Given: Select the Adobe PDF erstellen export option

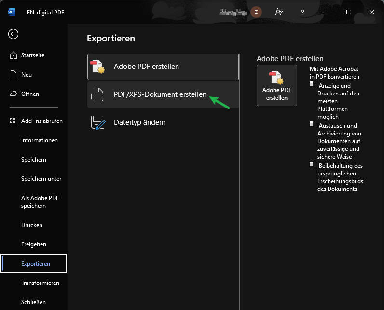Looking at the screenshot, I should coord(163,67).
